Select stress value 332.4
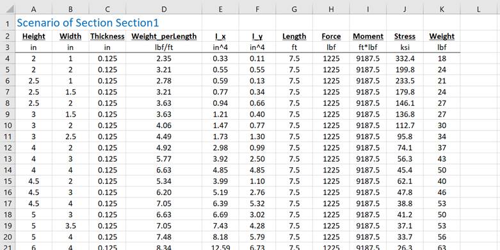The width and height of the screenshot is (500, 250). [x=405, y=59]
